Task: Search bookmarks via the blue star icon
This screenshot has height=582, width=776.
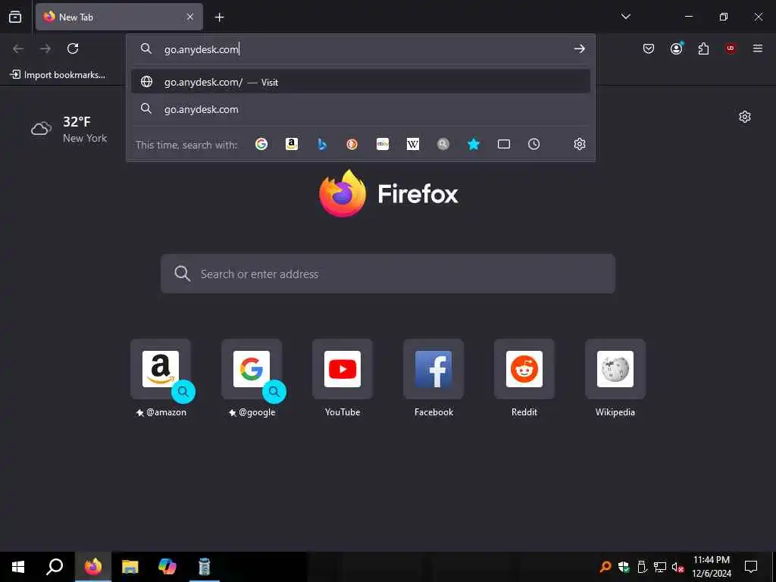Action: tap(474, 144)
